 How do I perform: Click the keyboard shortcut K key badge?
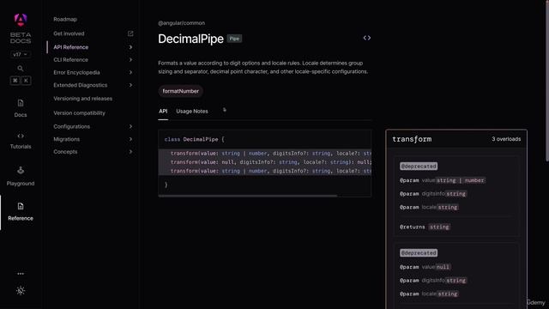(x=26, y=81)
